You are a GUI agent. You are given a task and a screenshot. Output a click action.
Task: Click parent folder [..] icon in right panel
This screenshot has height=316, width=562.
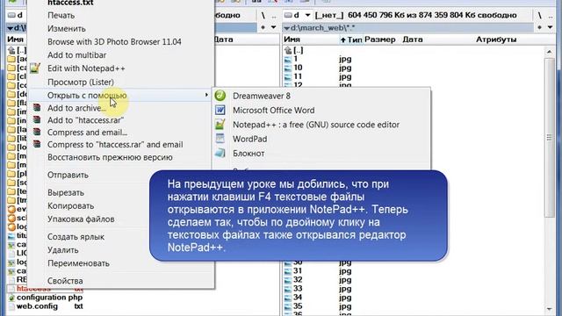tap(288, 50)
